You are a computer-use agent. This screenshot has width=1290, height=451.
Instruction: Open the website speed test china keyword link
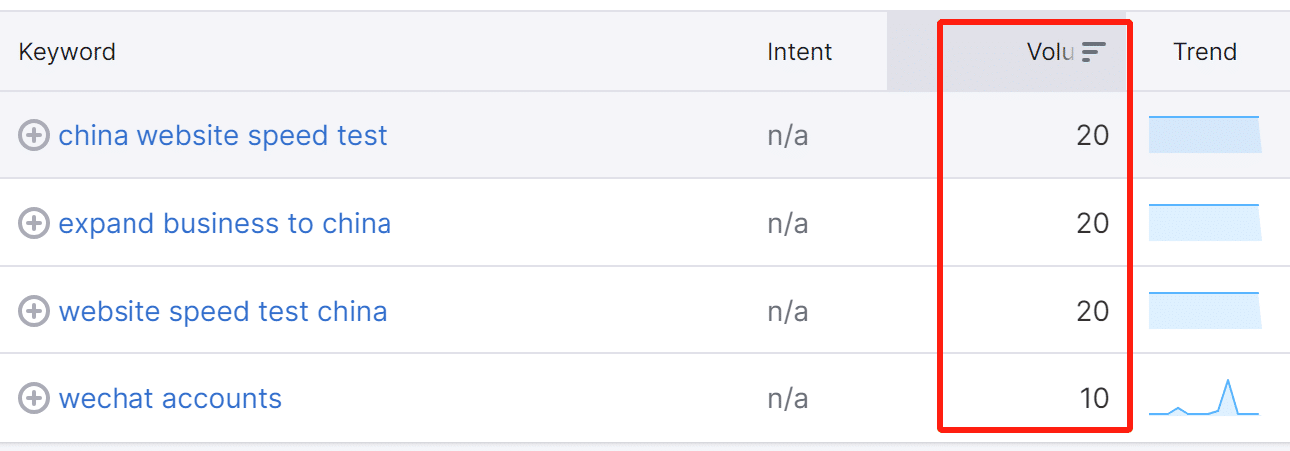pos(222,311)
